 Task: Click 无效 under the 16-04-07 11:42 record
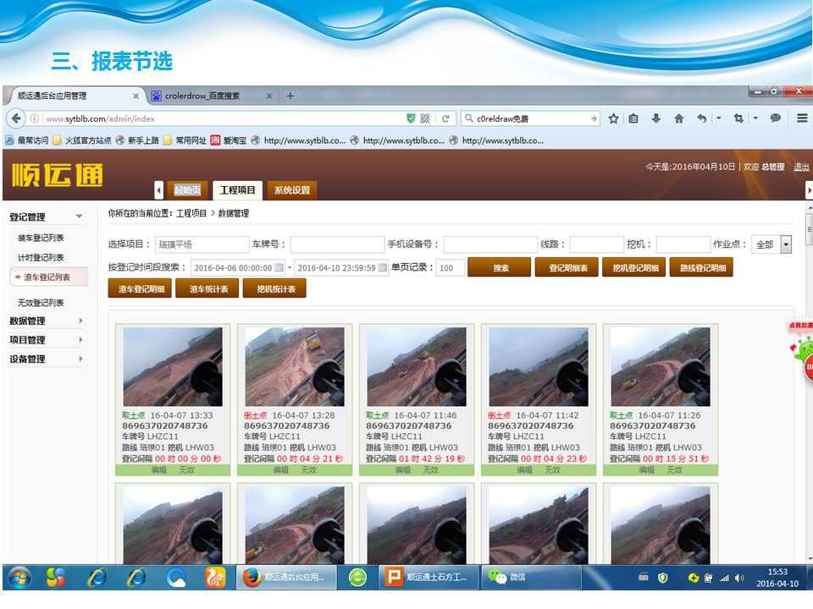click(x=553, y=469)
